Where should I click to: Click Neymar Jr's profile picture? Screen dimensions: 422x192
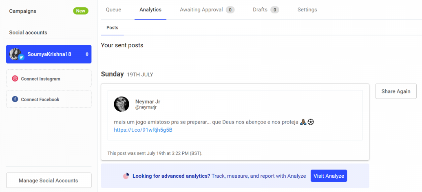122,104
